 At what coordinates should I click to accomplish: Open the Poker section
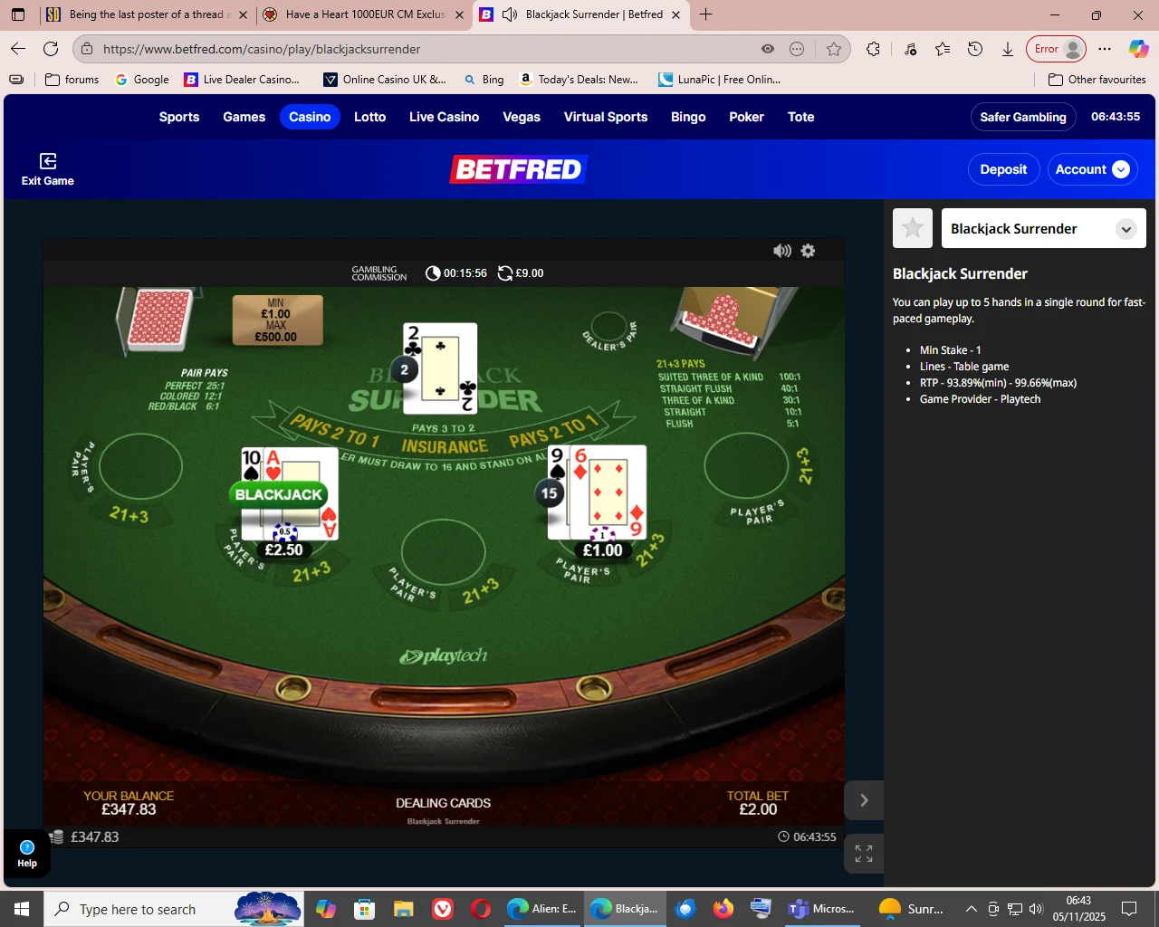pyautogui.click(x=746, y=117)
